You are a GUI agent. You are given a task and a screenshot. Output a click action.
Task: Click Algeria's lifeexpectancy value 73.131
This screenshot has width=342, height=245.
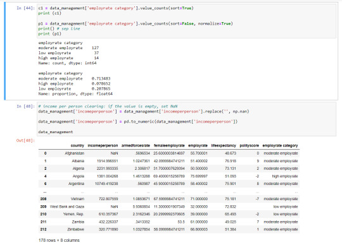click(231, 169)
